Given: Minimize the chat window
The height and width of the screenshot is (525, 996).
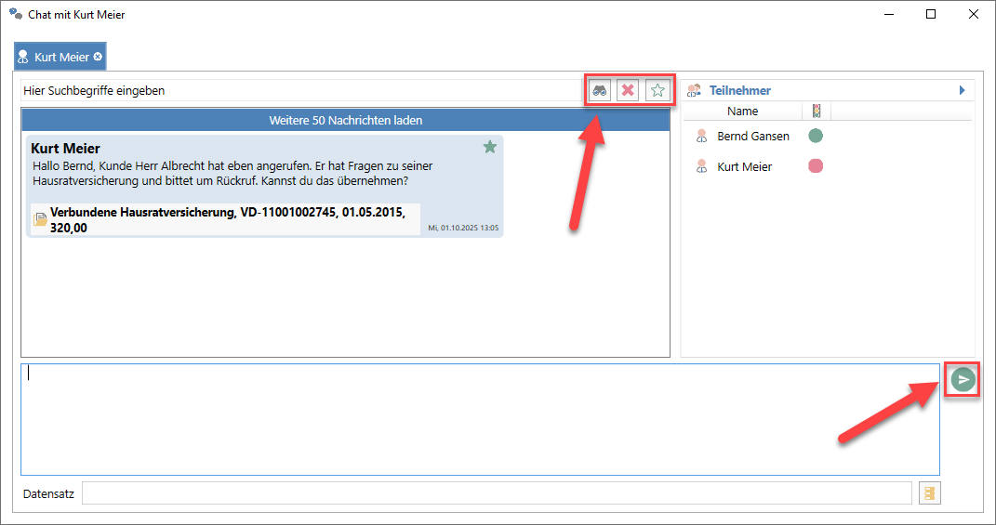Looking at the screenshot, I should click(x=889, y=14).
